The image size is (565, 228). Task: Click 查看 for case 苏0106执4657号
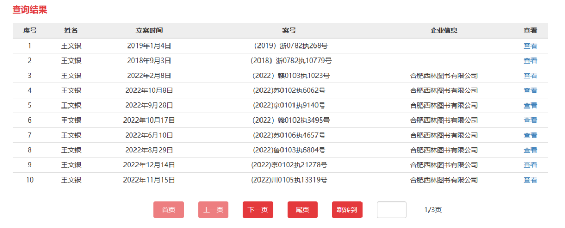(530, 135)
